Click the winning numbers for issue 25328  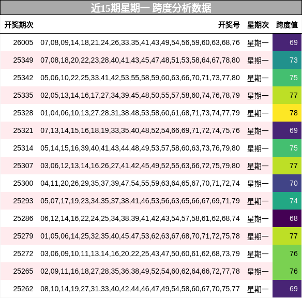140,113
